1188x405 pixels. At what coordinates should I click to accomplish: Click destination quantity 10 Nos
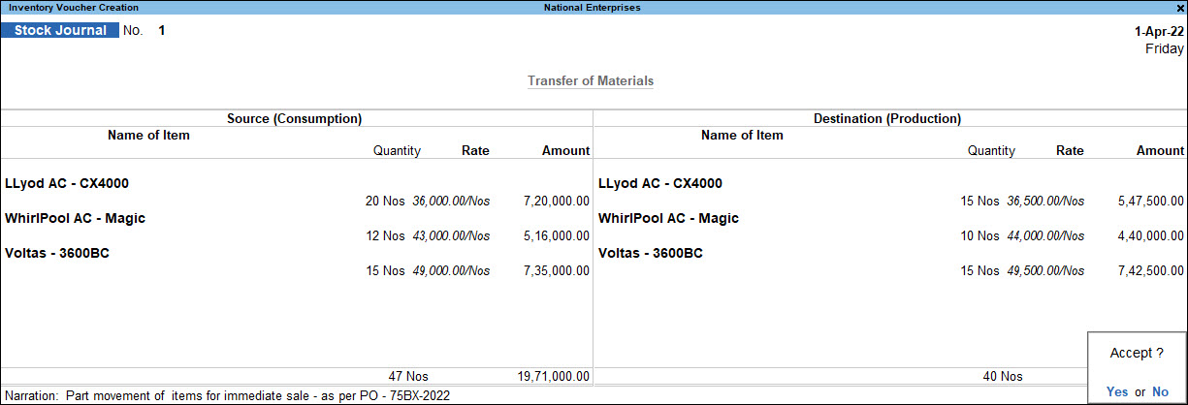(979, 235)
